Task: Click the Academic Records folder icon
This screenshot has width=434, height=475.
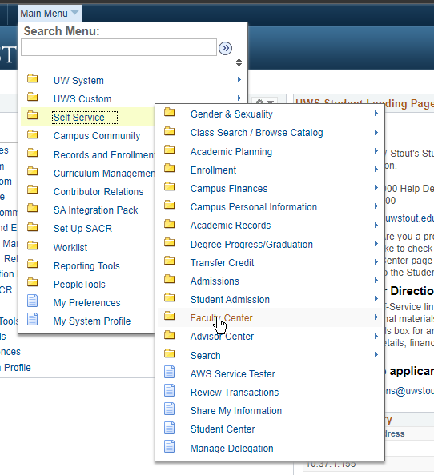Action: (x=170, y=224)
